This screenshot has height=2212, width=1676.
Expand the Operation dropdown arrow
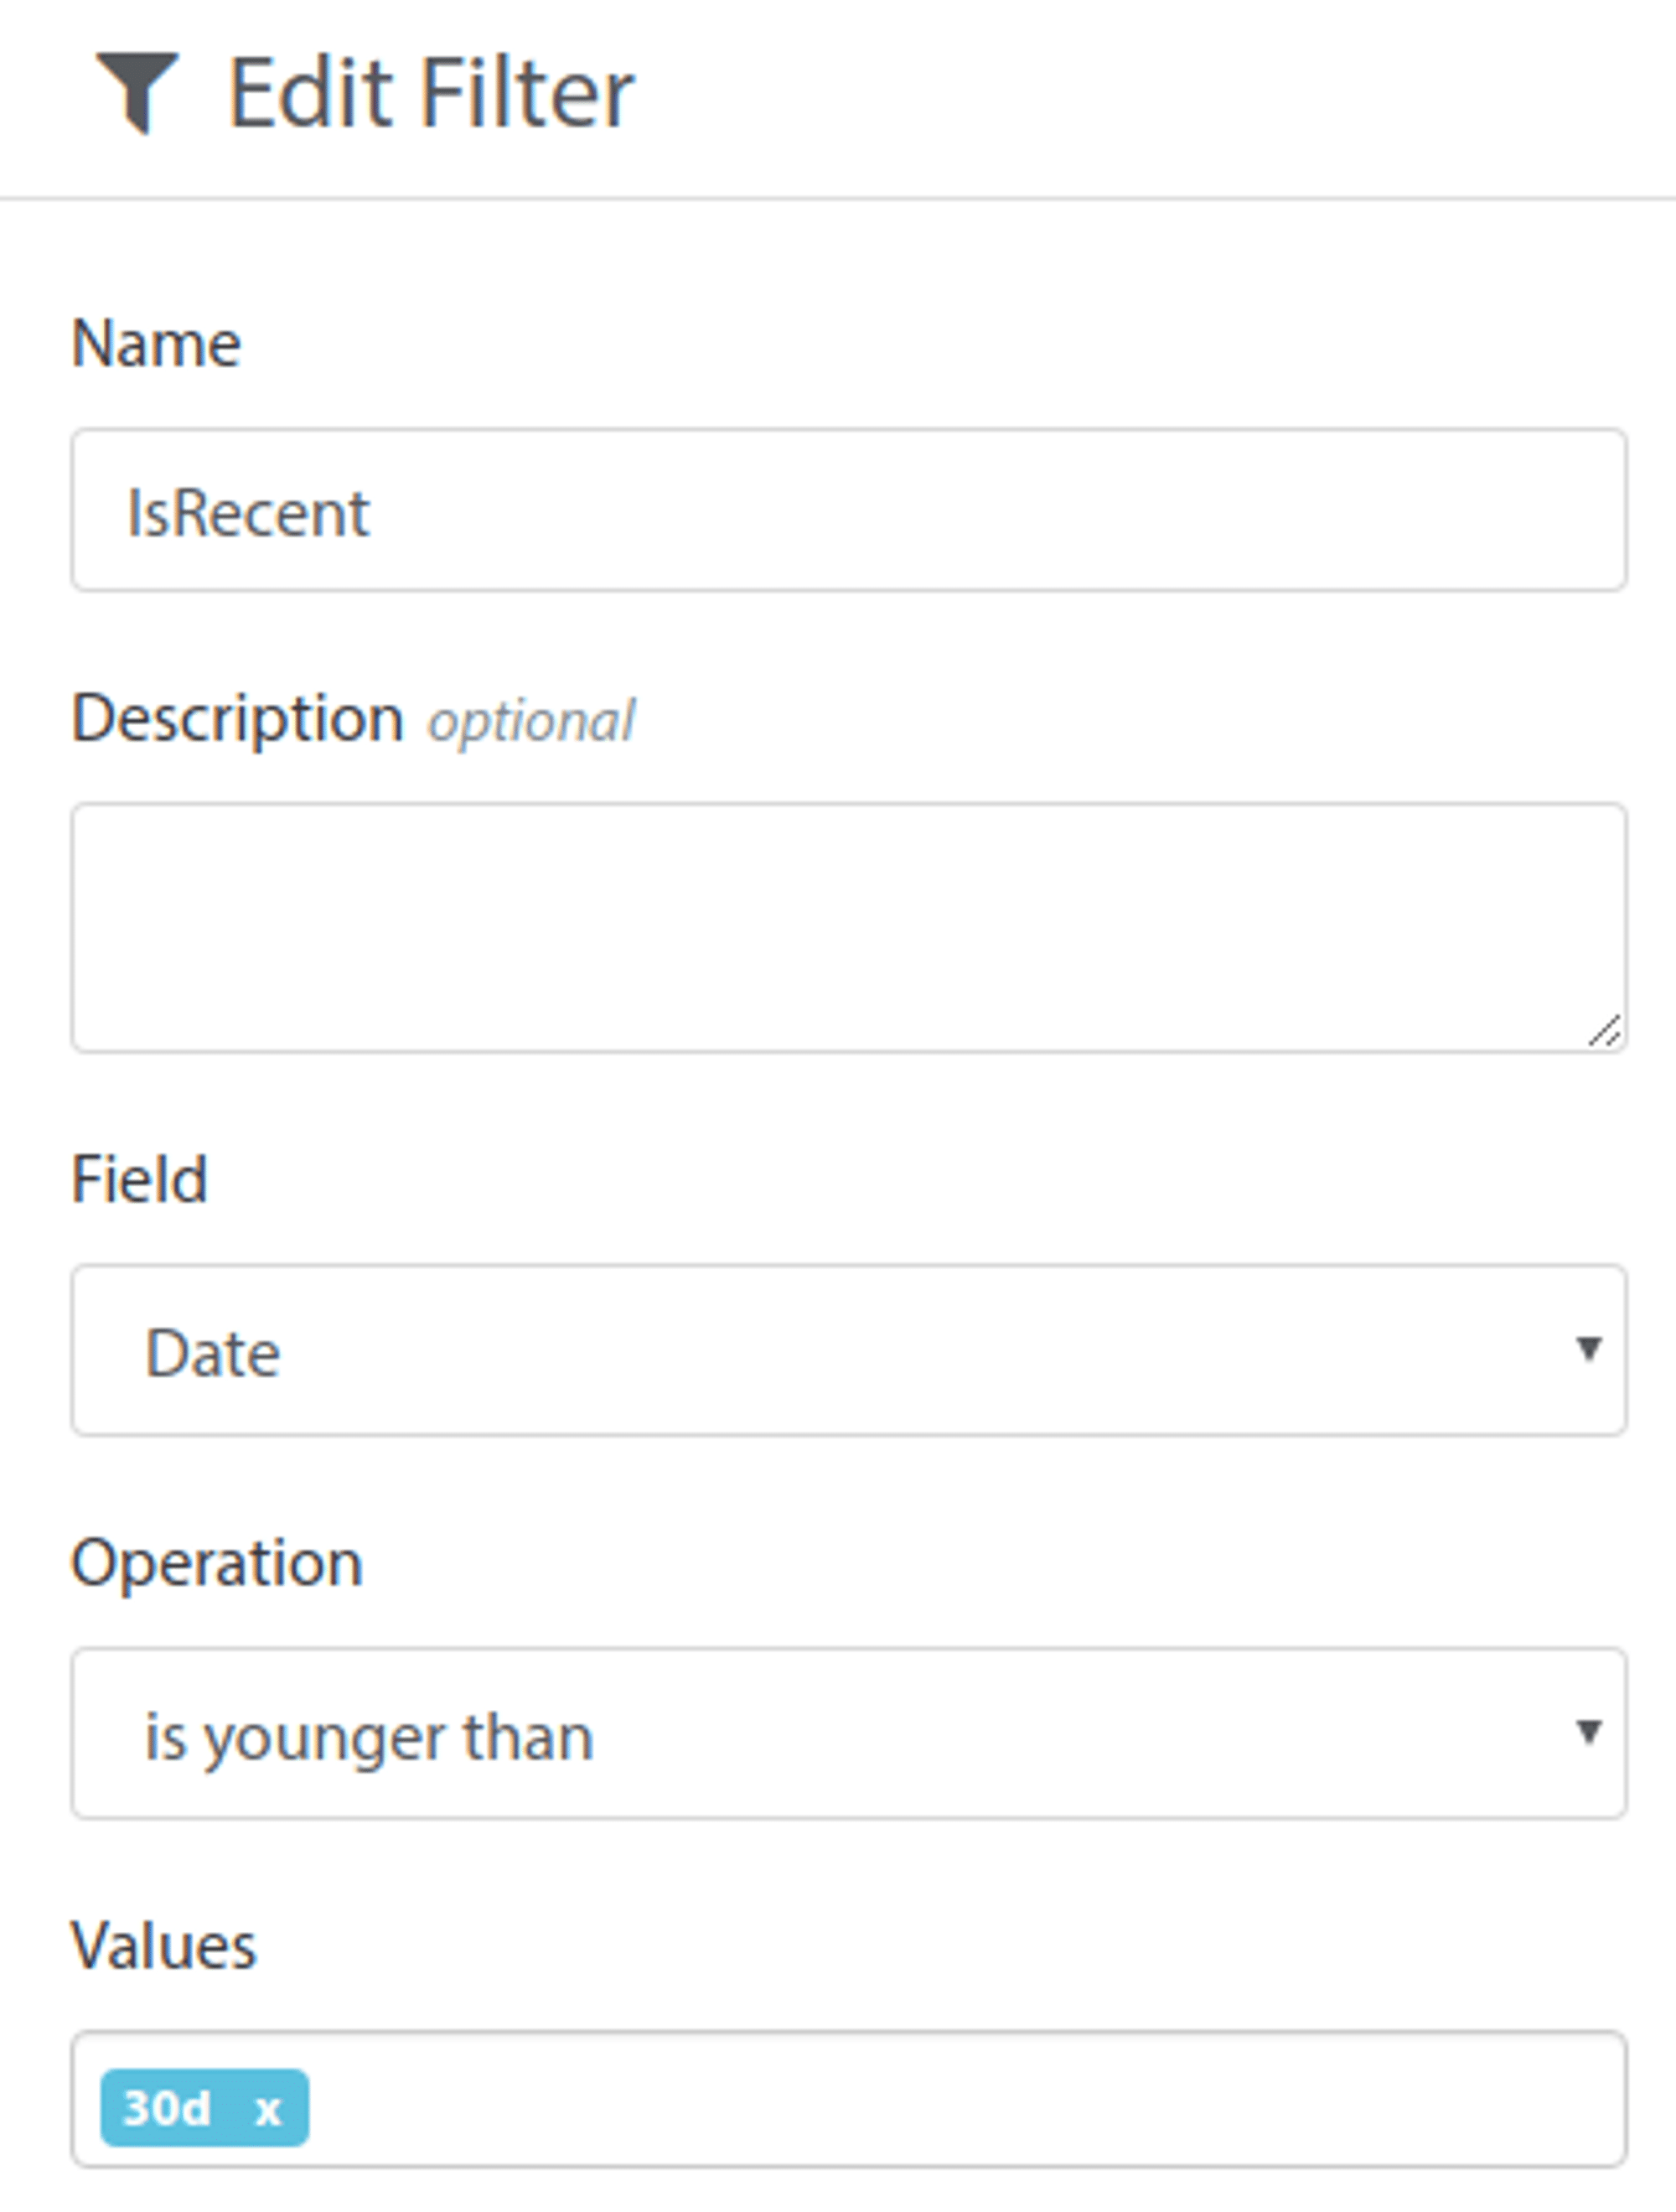coord(1588,1731)
